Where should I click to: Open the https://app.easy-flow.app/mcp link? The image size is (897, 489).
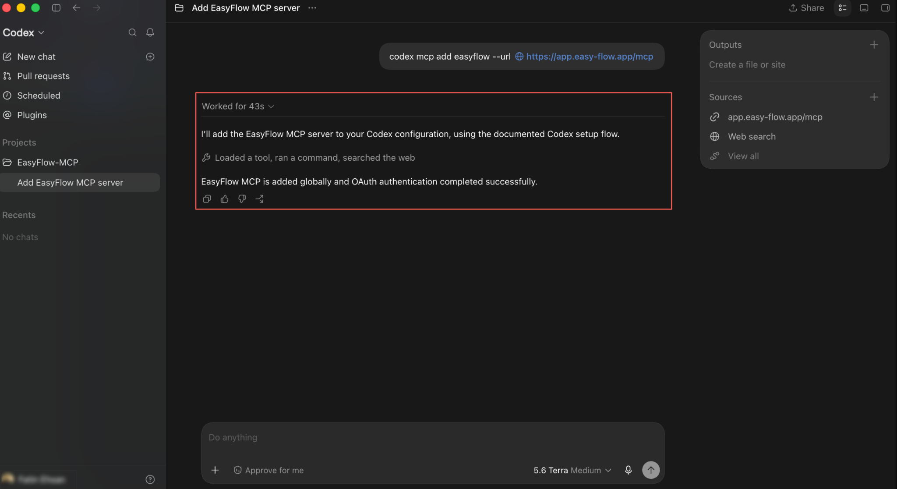[590, 56]
